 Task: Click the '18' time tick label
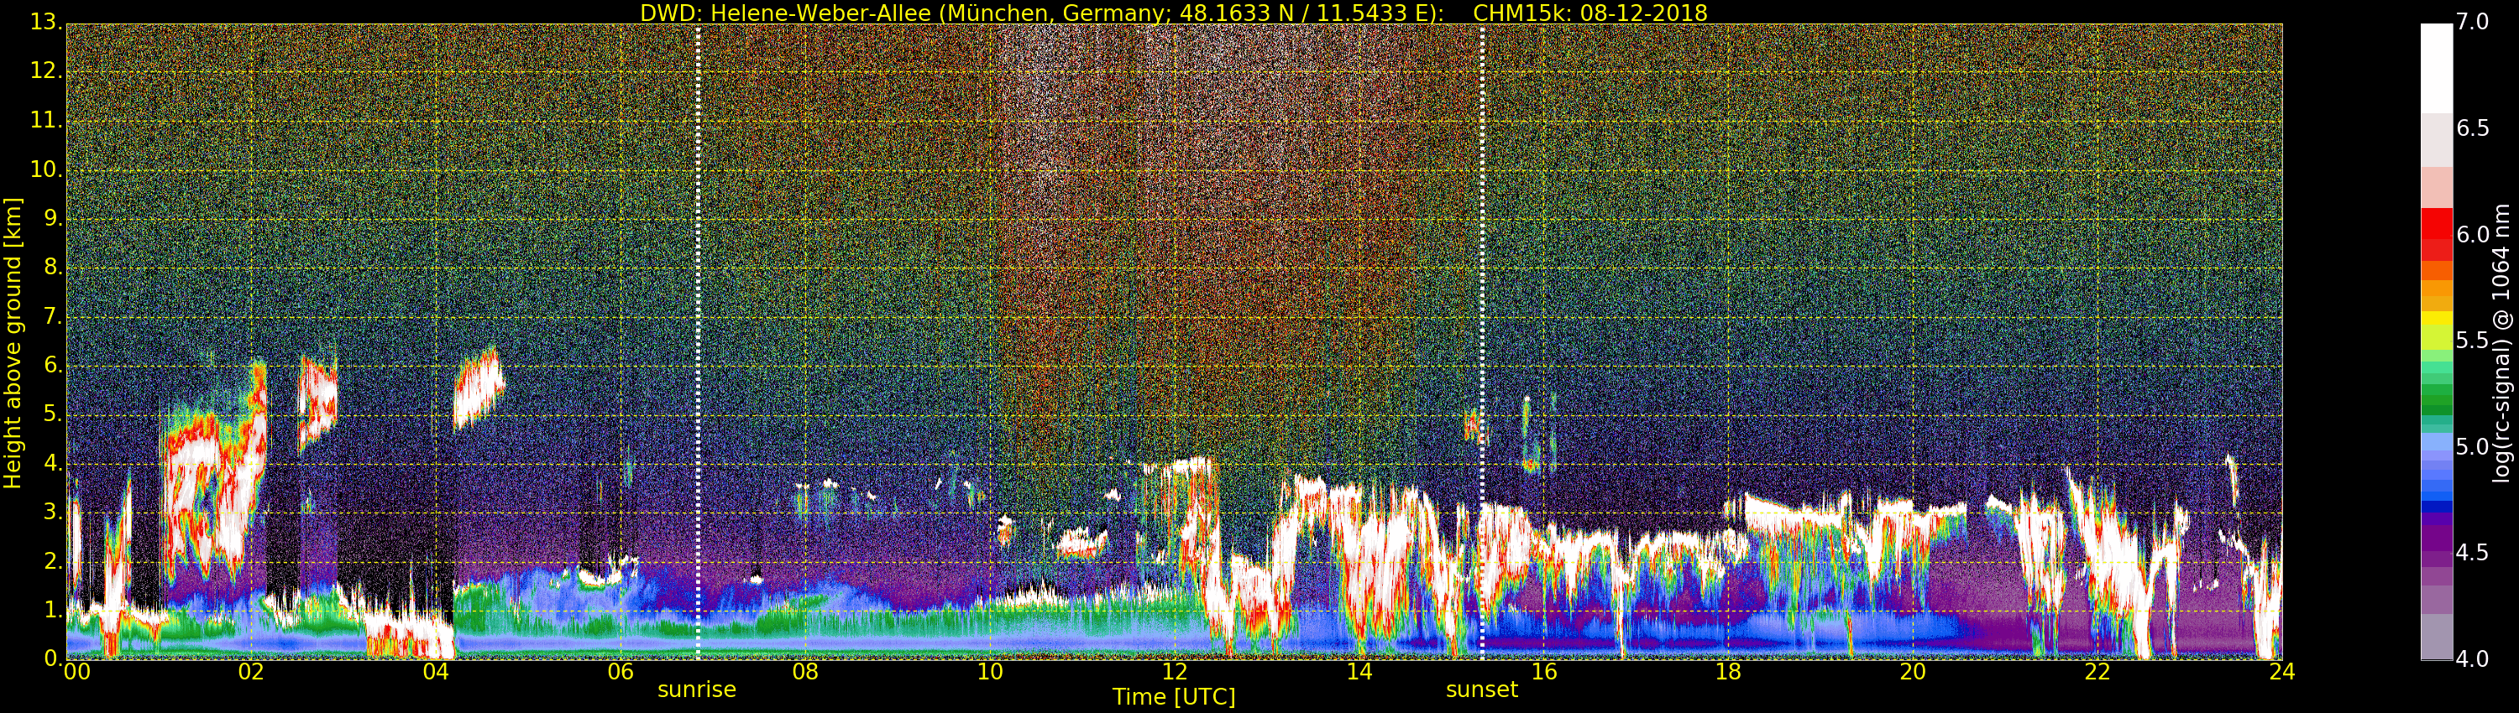coord(1729,672)
